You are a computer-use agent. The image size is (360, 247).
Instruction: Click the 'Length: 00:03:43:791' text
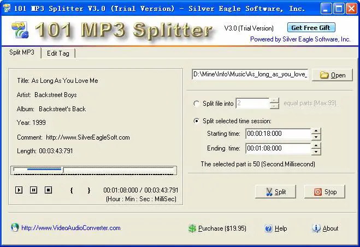pyautogui.click(x=45, y=151)
